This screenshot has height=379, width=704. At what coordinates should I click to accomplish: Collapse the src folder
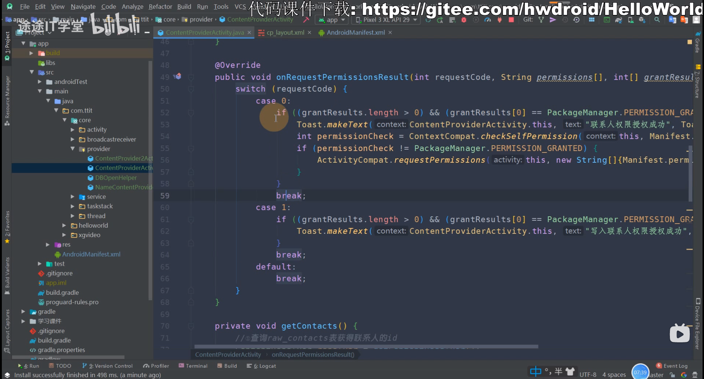tap(32, 72)
